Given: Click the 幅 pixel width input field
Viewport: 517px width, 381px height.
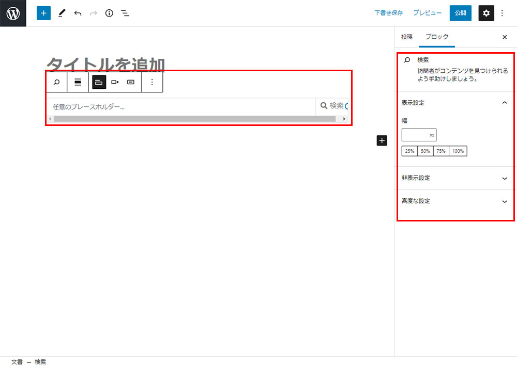Looking at the screenshot, I should (x=415, y=135).
